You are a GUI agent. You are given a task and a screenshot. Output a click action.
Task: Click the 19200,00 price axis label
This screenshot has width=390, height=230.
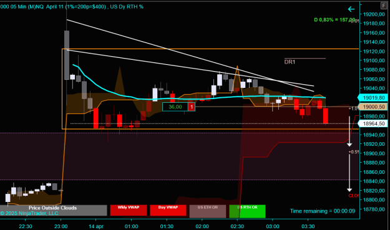click(374, 14)
